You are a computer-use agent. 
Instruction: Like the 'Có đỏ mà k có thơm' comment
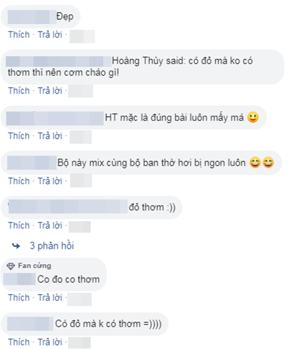tap(19, 342)
